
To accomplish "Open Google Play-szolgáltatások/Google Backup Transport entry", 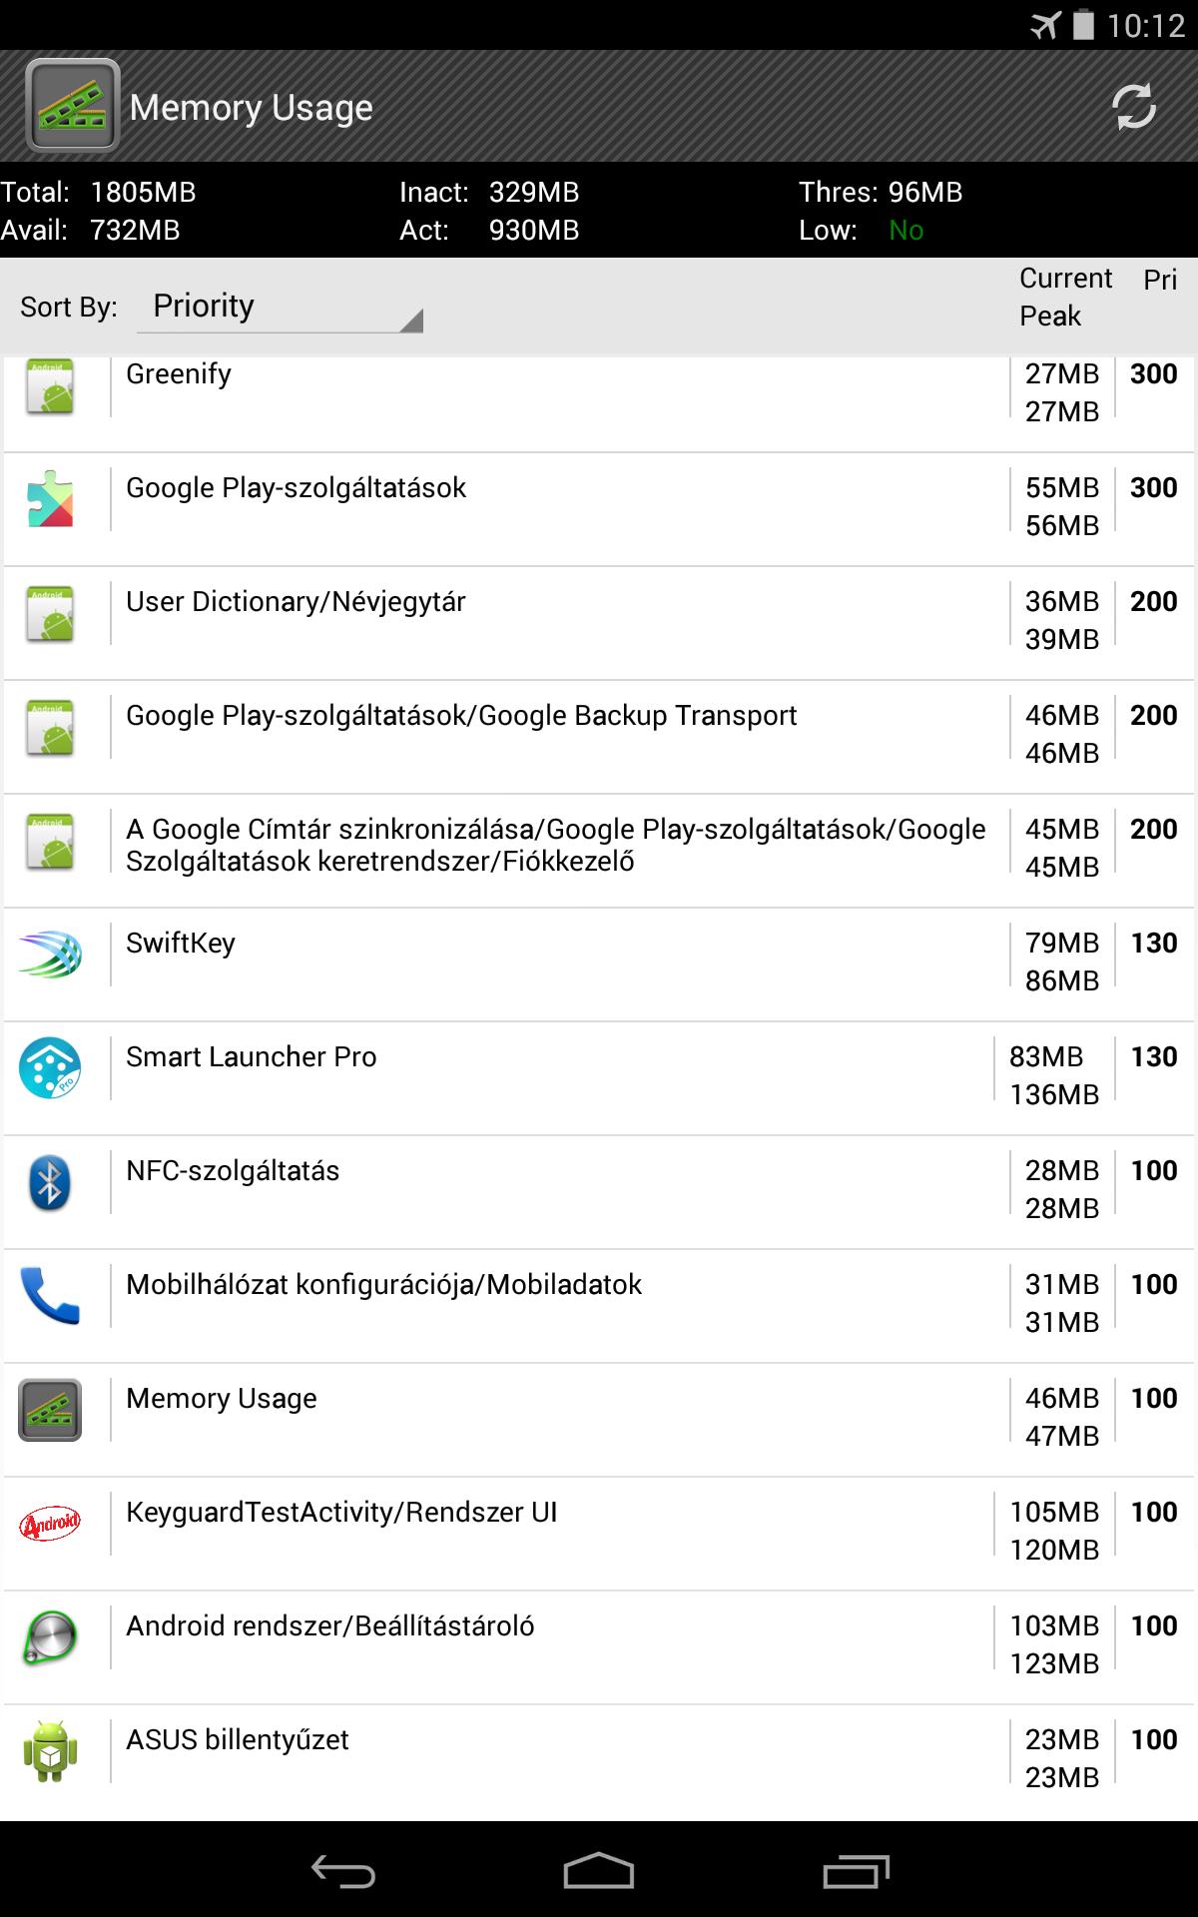I will [x=599, y=737].
